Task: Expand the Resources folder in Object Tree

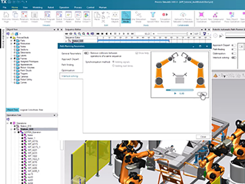Action: pyautogui.click(x=11, y=43)
